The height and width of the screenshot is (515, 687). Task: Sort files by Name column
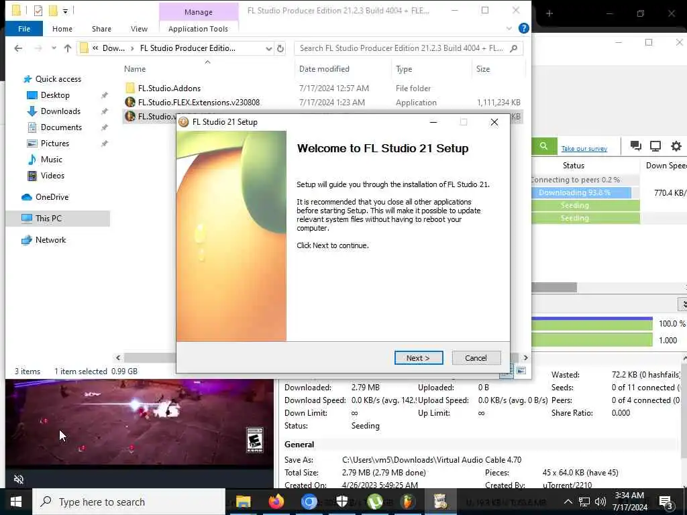click(x=134, y=69)
